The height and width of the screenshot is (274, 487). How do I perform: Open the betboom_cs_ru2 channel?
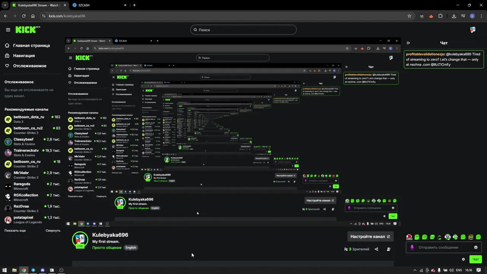(x=32, y=130)
